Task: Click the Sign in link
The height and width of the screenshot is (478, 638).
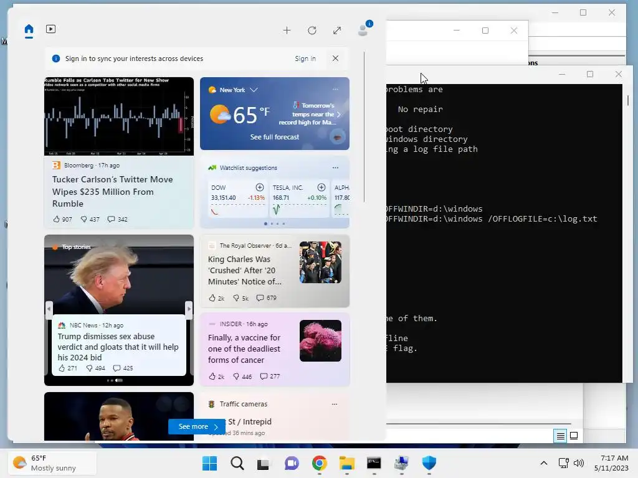Action: coord(305,59)
